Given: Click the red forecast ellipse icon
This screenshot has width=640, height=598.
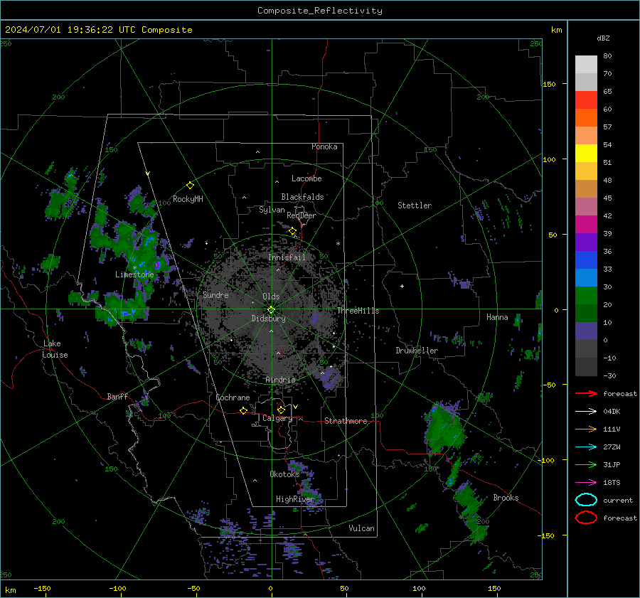Looking at the screenshot, I should coord(586,518).
